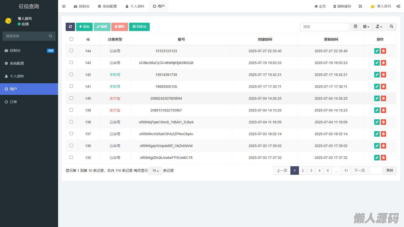
Task: Toggle the table card view icon
Action: pos(355,27)
